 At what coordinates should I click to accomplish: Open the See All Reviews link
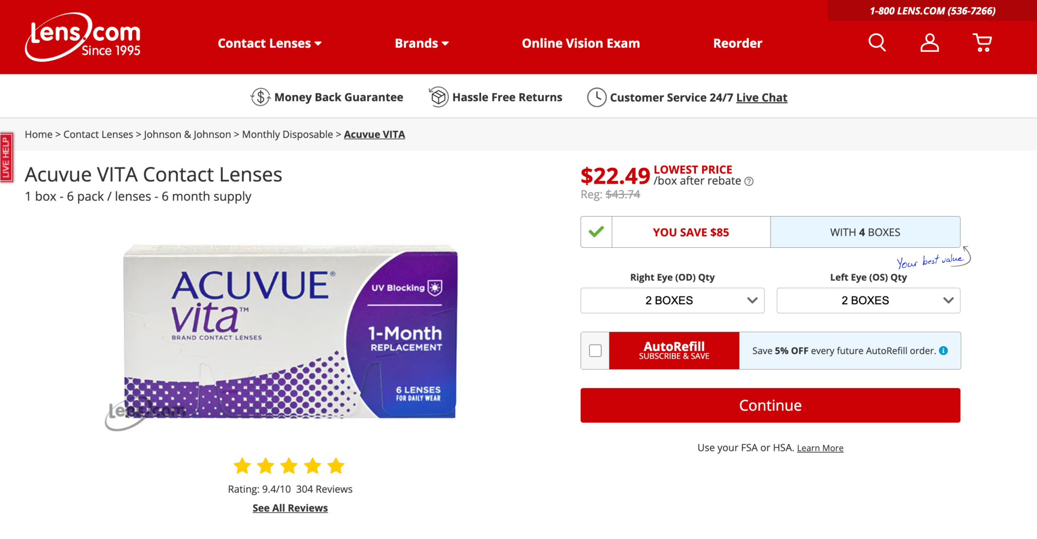point(290,508)
